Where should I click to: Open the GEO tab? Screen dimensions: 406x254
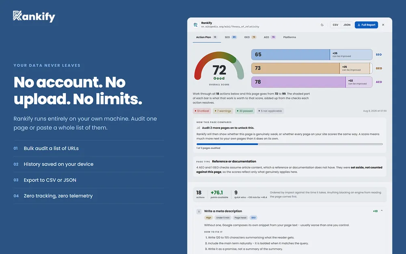click(250, 37)
